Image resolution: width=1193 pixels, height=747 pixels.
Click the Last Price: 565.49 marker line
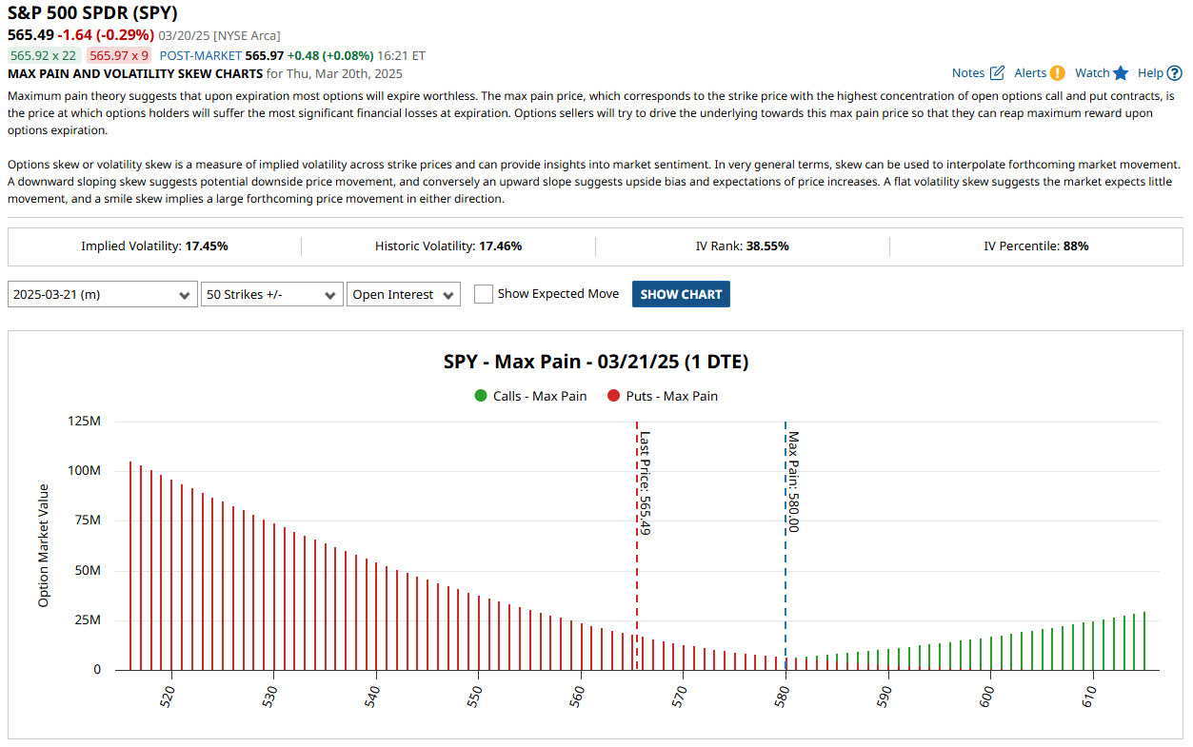[x=636, y=546]
